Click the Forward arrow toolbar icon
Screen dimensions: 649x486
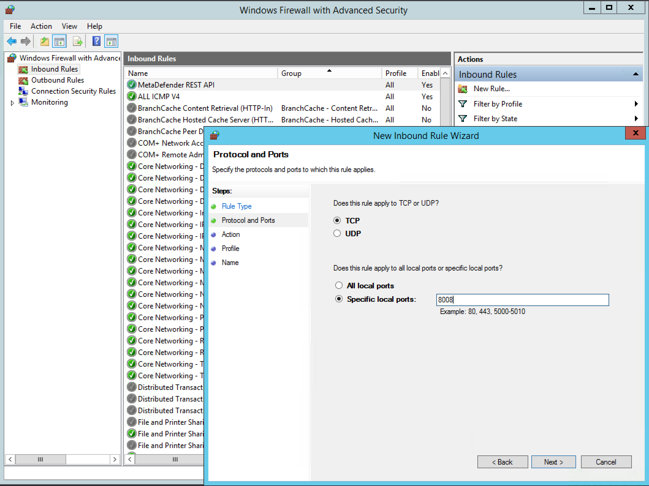pos(26,41)
